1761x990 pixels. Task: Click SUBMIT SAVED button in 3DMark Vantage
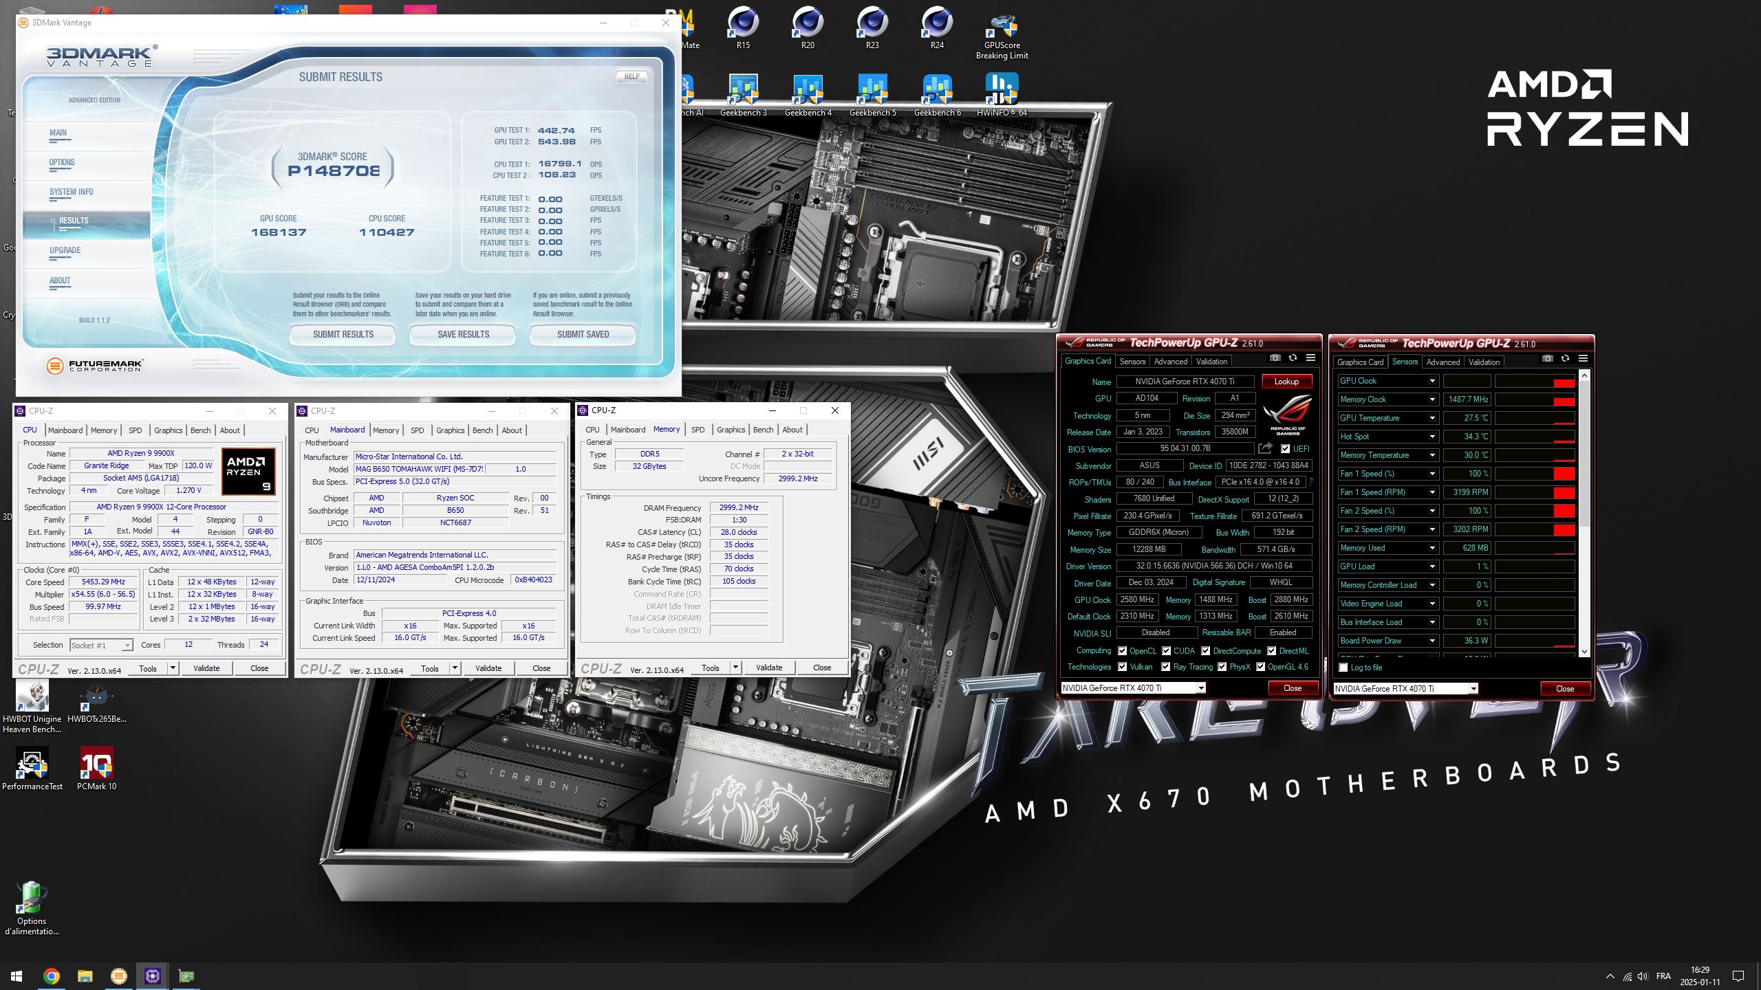tap(583, 335)
